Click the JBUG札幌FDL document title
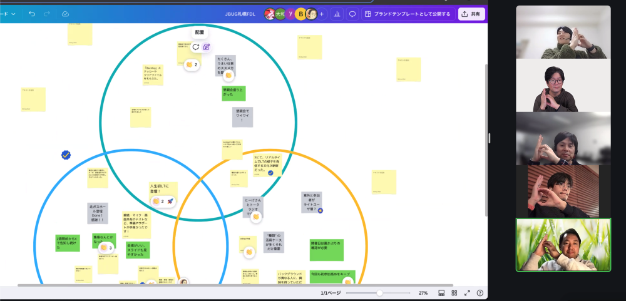626x301 pixels. click(x=240, y=14)
